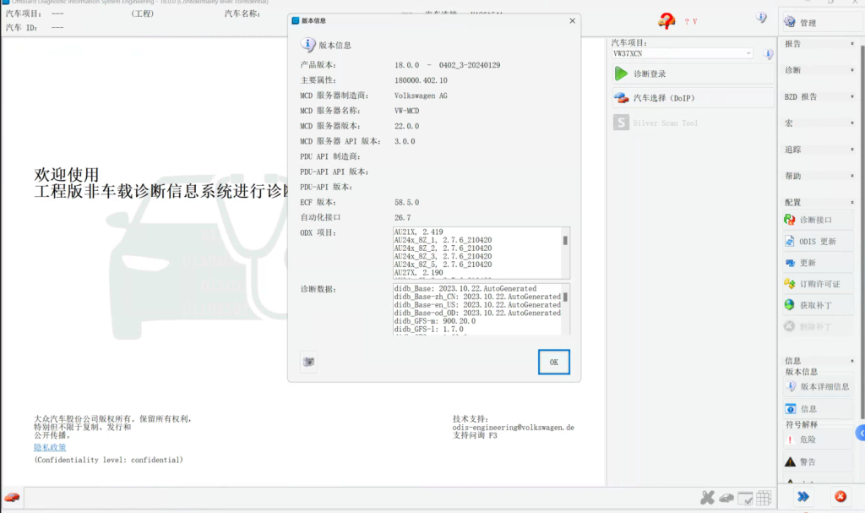Expand the 诊断 section
Viewport: 865px width, 513px height.
816,70
